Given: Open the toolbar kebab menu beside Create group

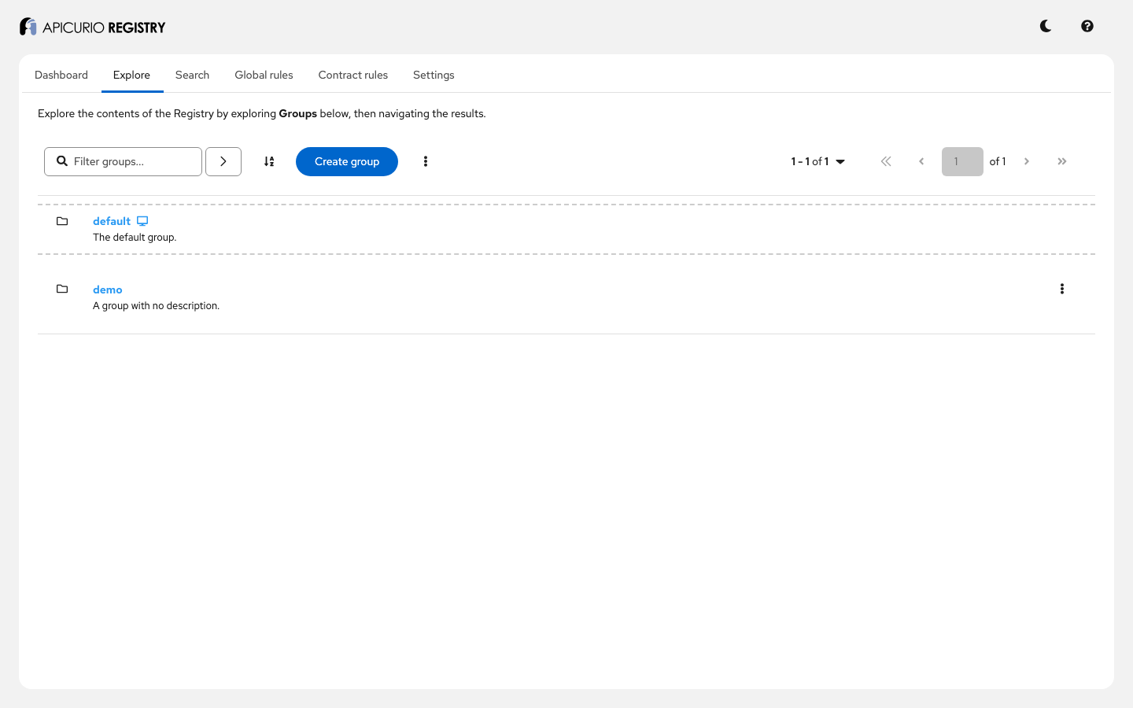Looking at the screenshot, I should click(x=426, y=161).
